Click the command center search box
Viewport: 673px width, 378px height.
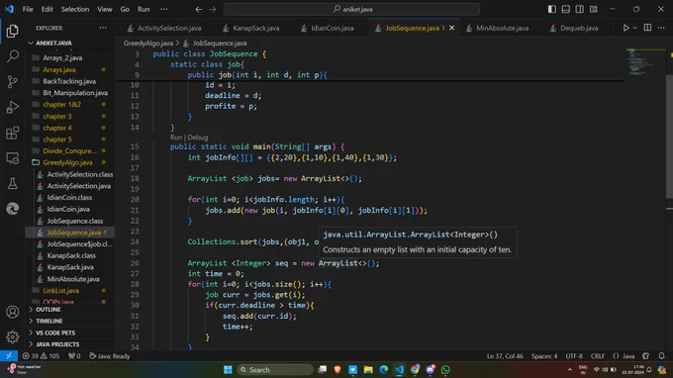(x=351, y=9)
